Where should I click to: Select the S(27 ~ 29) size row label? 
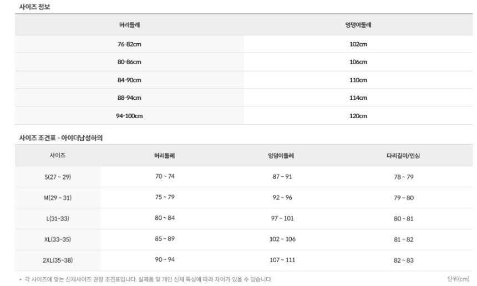58,177
